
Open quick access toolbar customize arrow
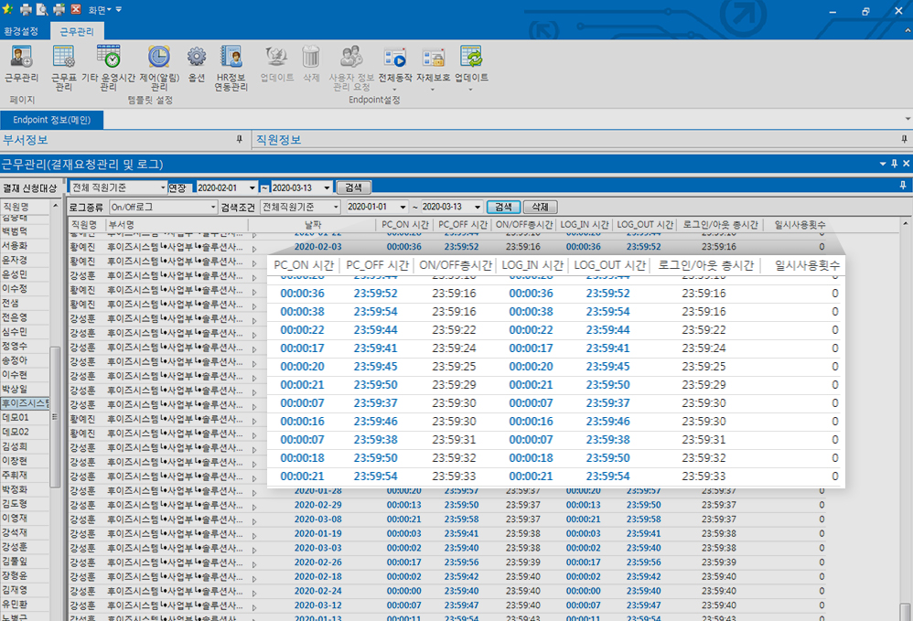click(119, 10)
